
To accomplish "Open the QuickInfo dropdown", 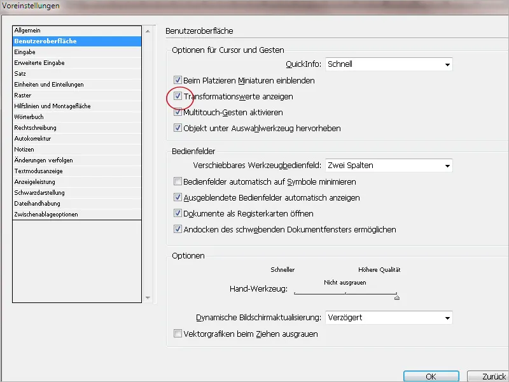I will pos(389,64).
